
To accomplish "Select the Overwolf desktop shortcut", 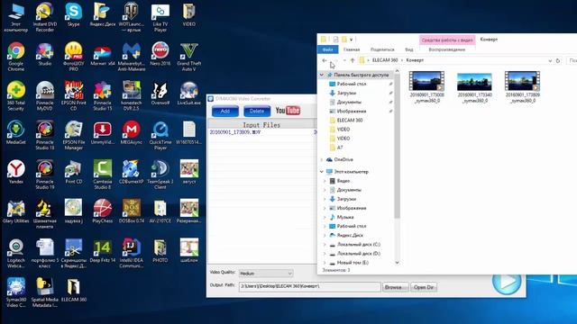I will (x=160, y=94).
